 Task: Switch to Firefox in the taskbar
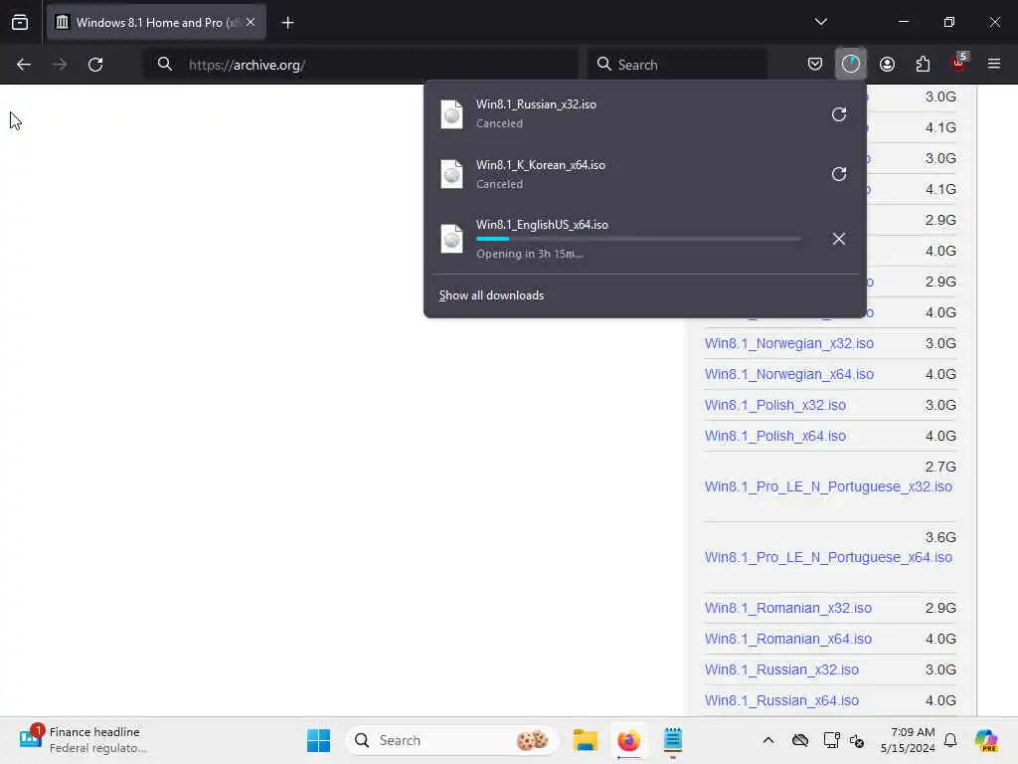[x=628, y=740]
